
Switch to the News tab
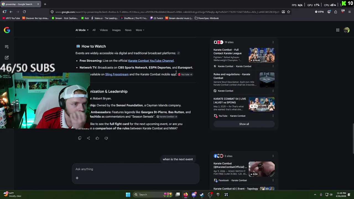128,30
